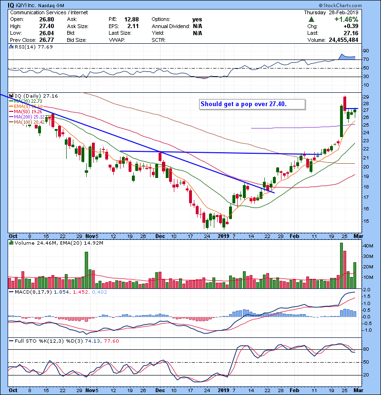Click the tallest green volume bar in late February

[341, 266]
